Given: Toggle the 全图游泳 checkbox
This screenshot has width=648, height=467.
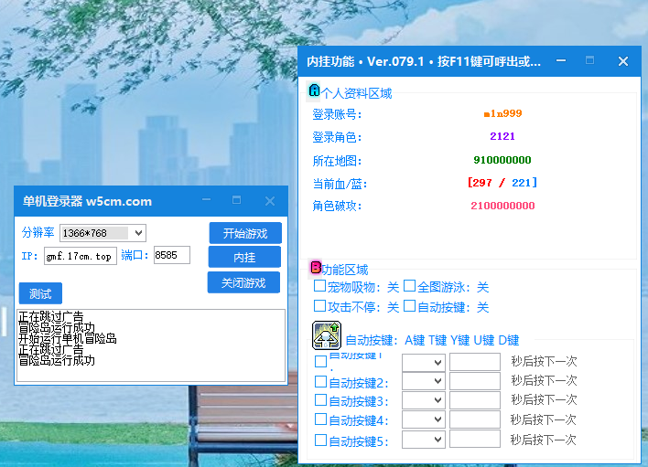Looking at the screenshot, I should point(409,286).
